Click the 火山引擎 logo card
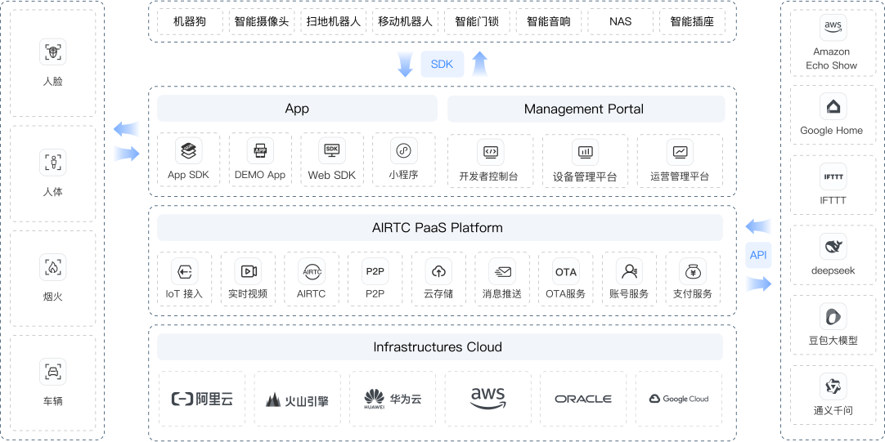 (x=298, y=399)
